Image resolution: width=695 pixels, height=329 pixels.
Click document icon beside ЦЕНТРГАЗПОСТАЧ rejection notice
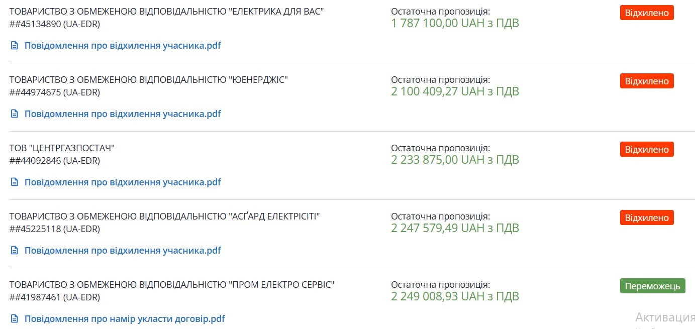pyautogui.click(x=15, y=182)
